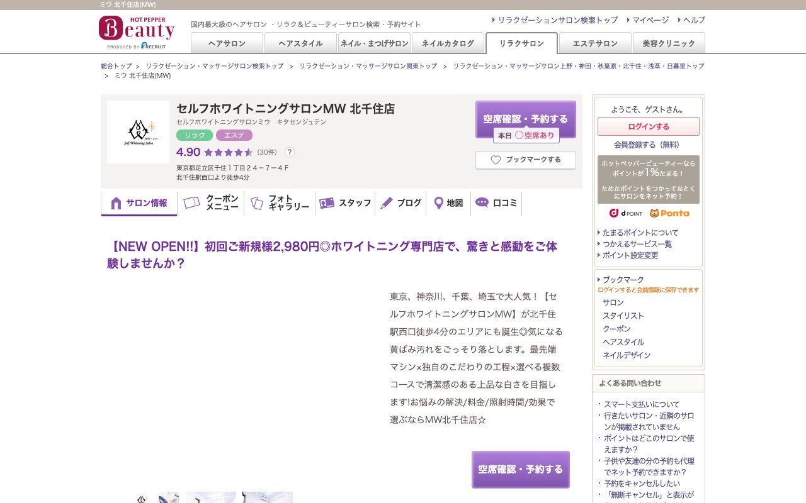Open the map via the 地図 pin icon
Viewport: 806px width, 503px height.
[x=439, y=202]
